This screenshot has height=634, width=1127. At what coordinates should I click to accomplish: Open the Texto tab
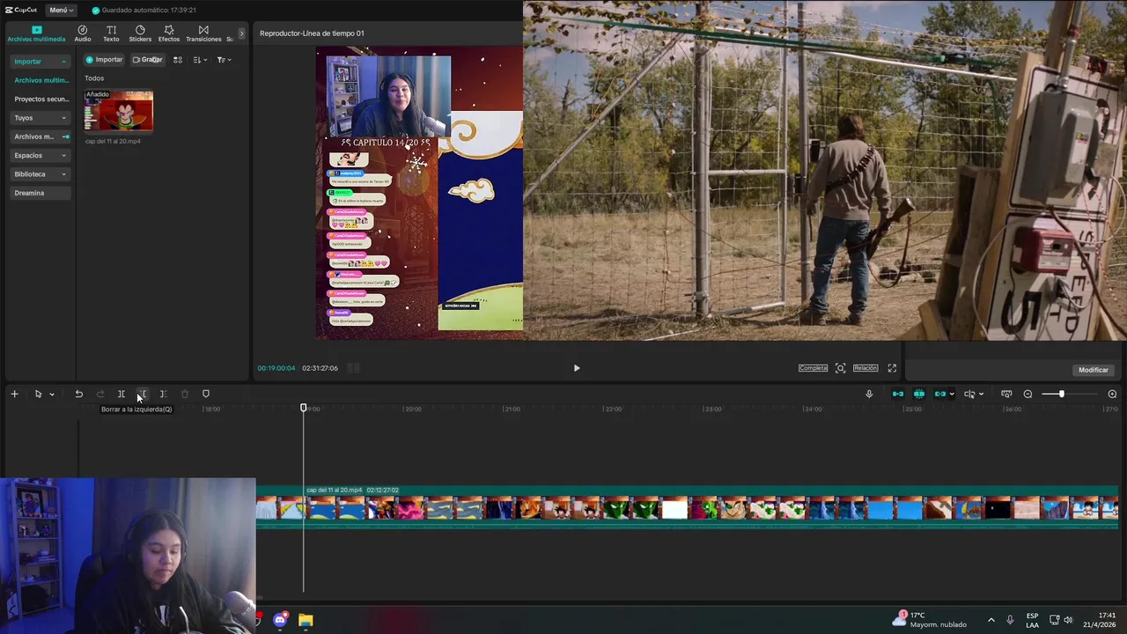pos(111,33)
